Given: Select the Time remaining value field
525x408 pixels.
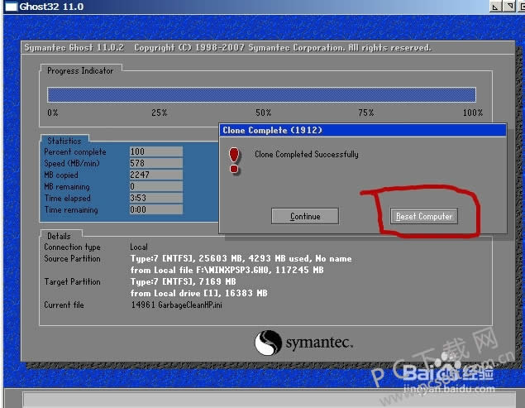Looking at the screenshot, I should click(x=155, y=209).
